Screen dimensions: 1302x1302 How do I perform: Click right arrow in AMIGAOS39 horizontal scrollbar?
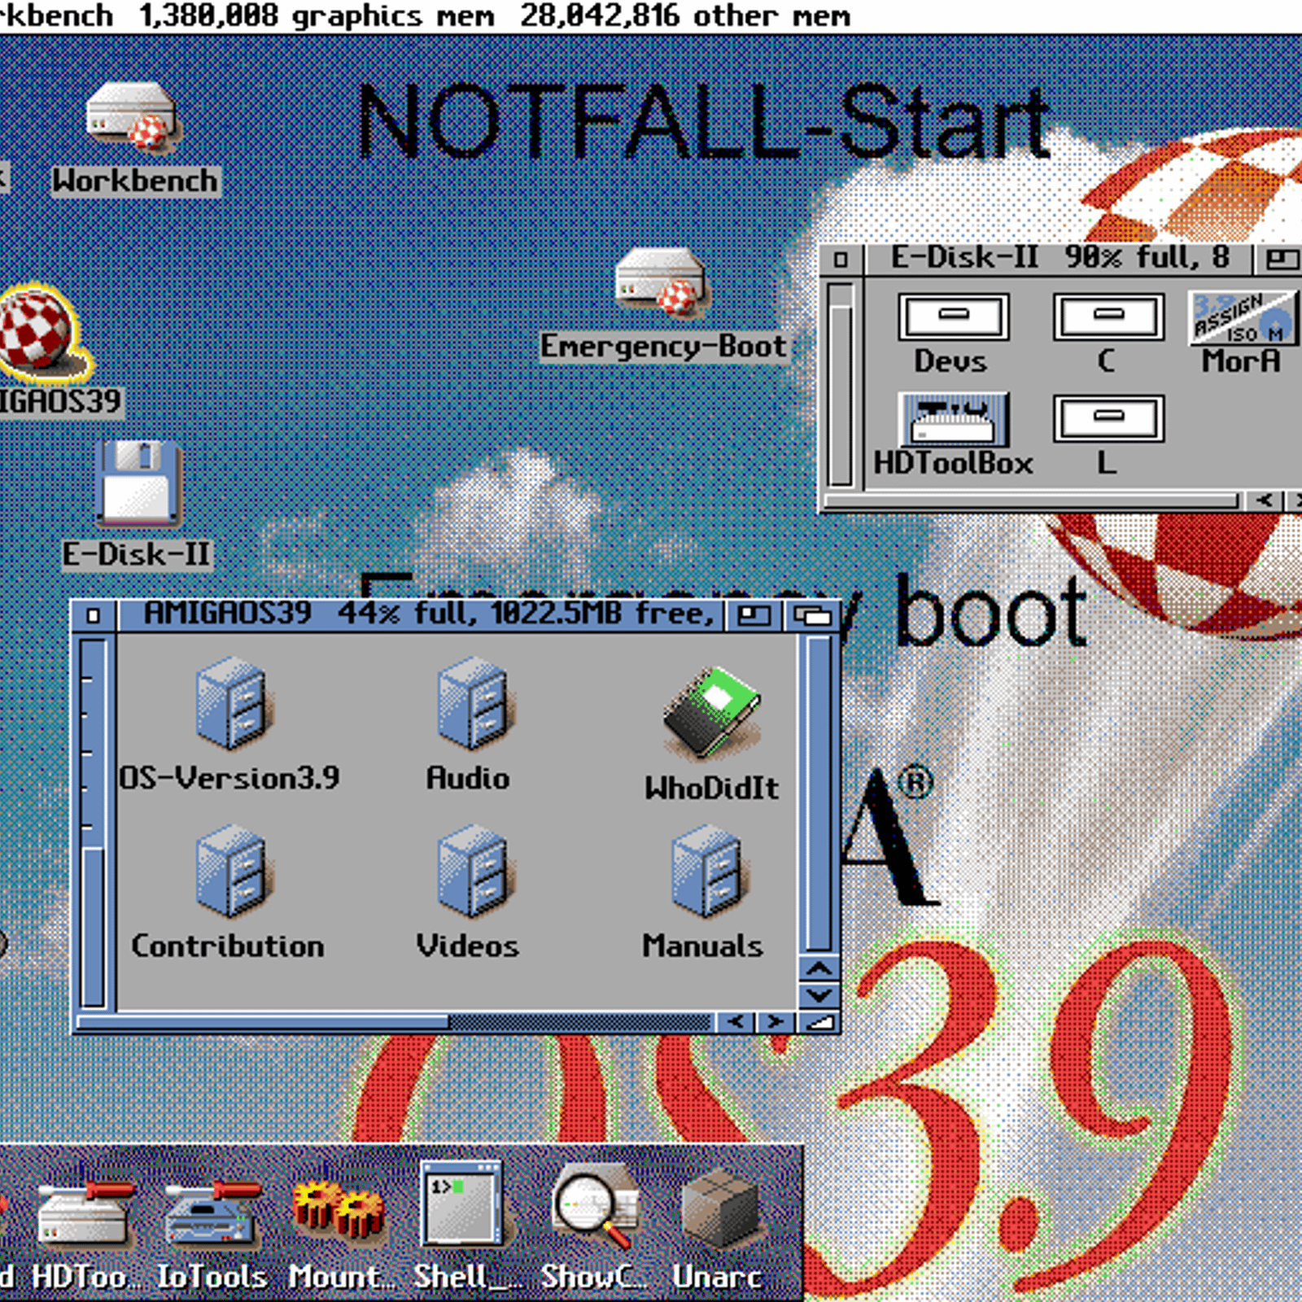pyautogui.click(x=776, y=1021)
